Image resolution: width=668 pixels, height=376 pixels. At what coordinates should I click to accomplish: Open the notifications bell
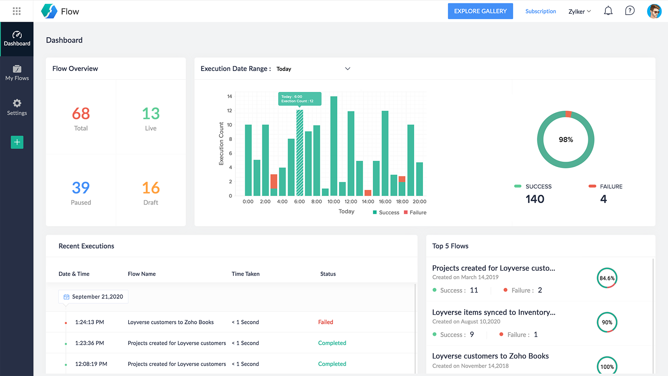point(608,11)
